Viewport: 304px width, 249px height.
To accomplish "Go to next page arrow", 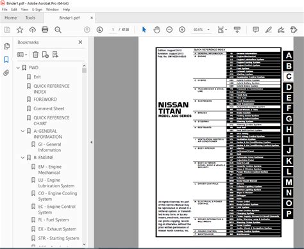I will (99, 30).
